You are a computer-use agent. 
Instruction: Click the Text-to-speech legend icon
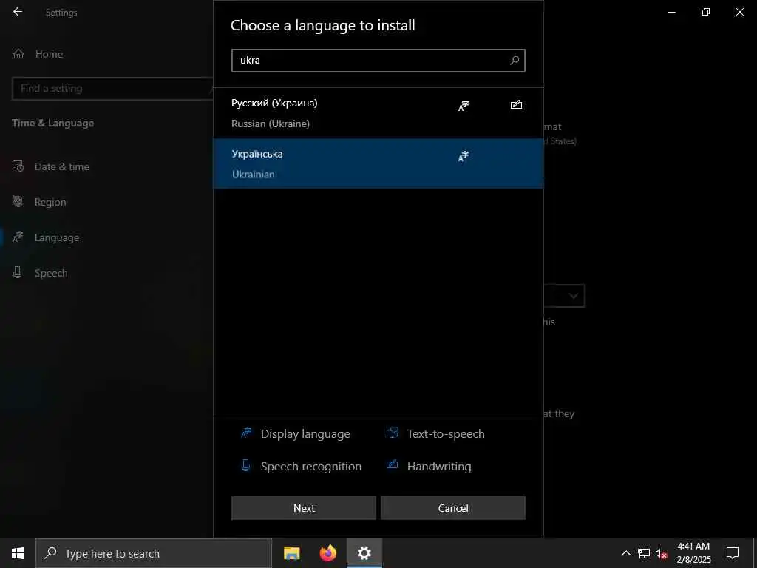click(x=392, y=433)
